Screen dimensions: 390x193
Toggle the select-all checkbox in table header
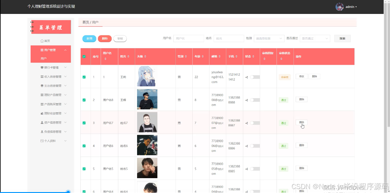click(x=84, y=57)
